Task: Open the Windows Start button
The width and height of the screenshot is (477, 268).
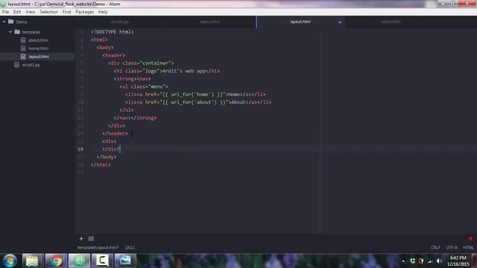Action: point(10,261)
